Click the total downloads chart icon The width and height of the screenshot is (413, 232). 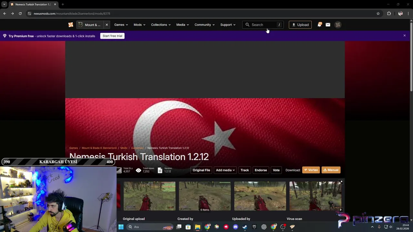[119, 170]
